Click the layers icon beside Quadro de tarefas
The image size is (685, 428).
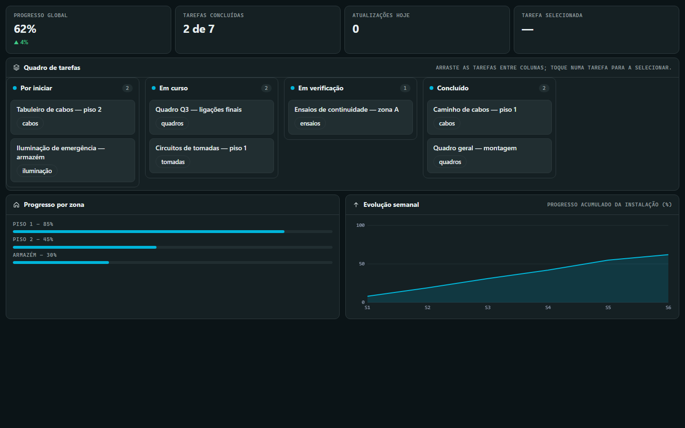[x=16, y=68]
